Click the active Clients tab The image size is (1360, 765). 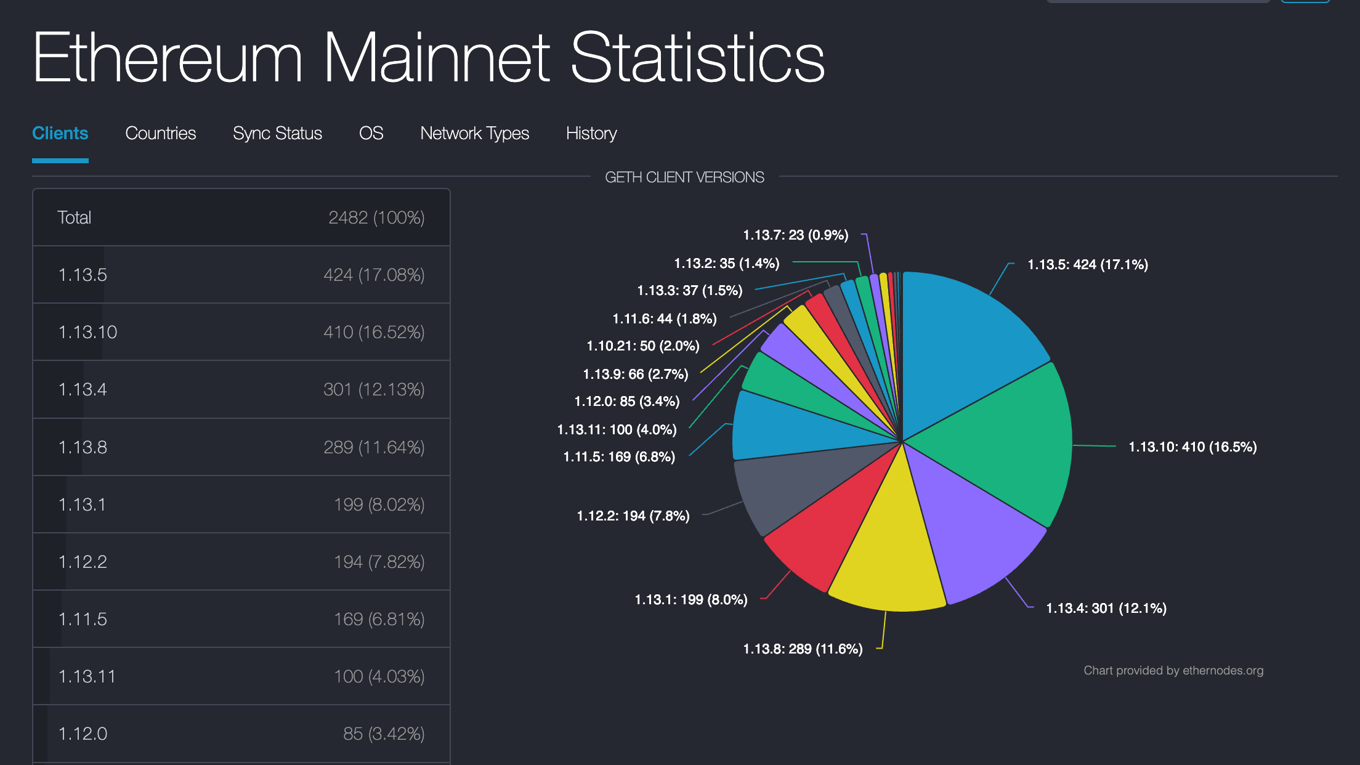(60, 133)
